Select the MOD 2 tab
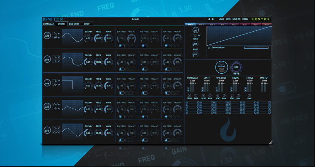 pos(201,24)
